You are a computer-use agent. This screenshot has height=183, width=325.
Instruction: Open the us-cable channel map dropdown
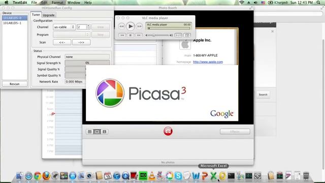tap(64, 27)
